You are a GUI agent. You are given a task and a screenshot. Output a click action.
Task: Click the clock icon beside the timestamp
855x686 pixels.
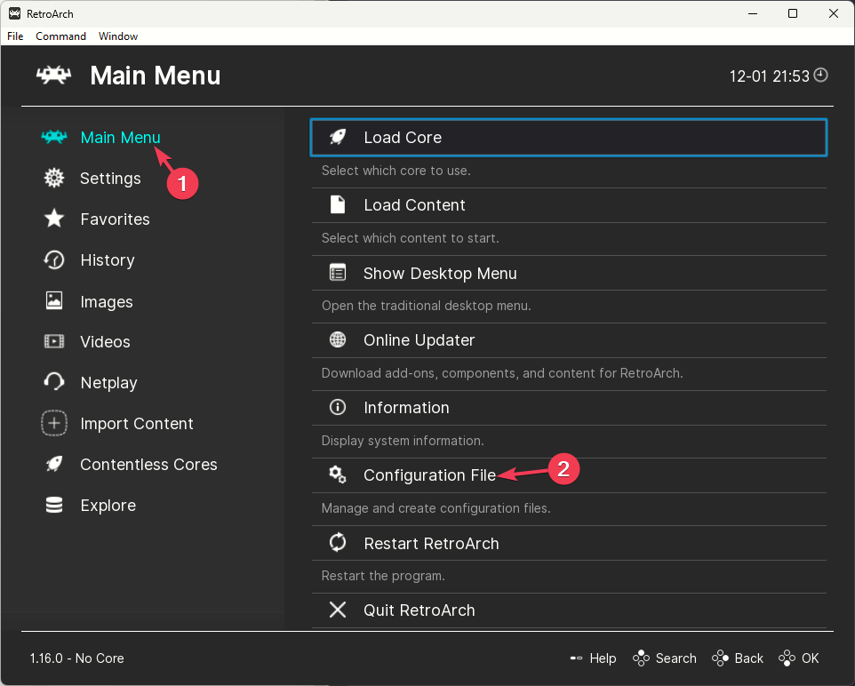820,76
